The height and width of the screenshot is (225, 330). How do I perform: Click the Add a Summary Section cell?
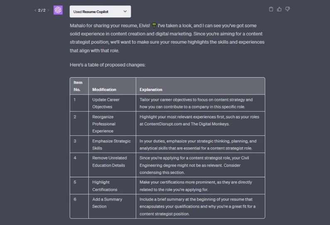[107, 203]
